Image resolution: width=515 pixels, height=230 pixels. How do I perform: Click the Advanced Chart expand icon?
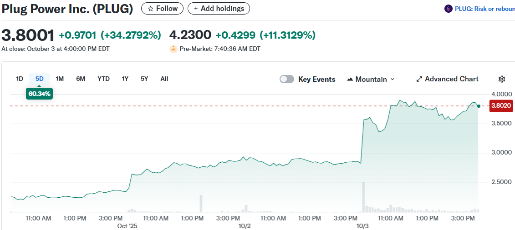[419, 79]
